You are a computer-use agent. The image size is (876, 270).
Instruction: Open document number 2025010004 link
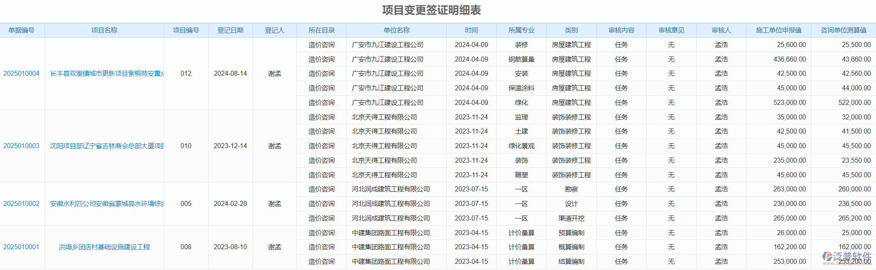(x=21, y=74)
